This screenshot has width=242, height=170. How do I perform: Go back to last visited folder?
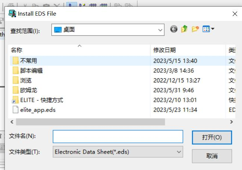pos(173,29)
